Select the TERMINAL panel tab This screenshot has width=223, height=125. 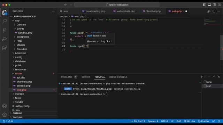point(100,77)
